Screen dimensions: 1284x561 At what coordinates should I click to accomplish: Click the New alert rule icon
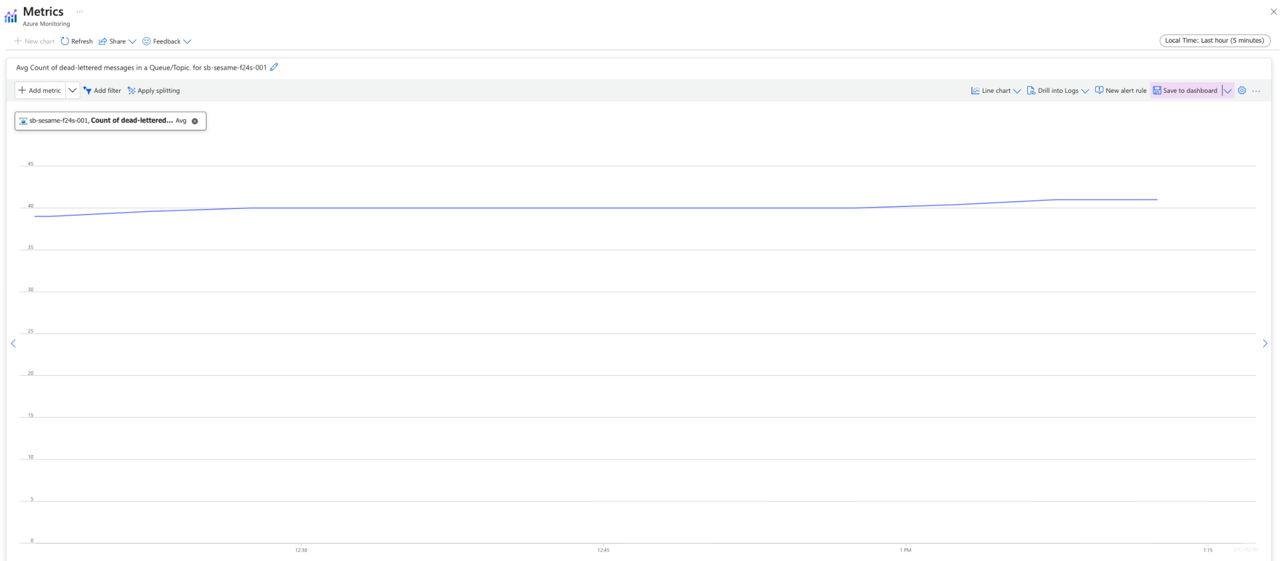click(x=1099, y=90)
